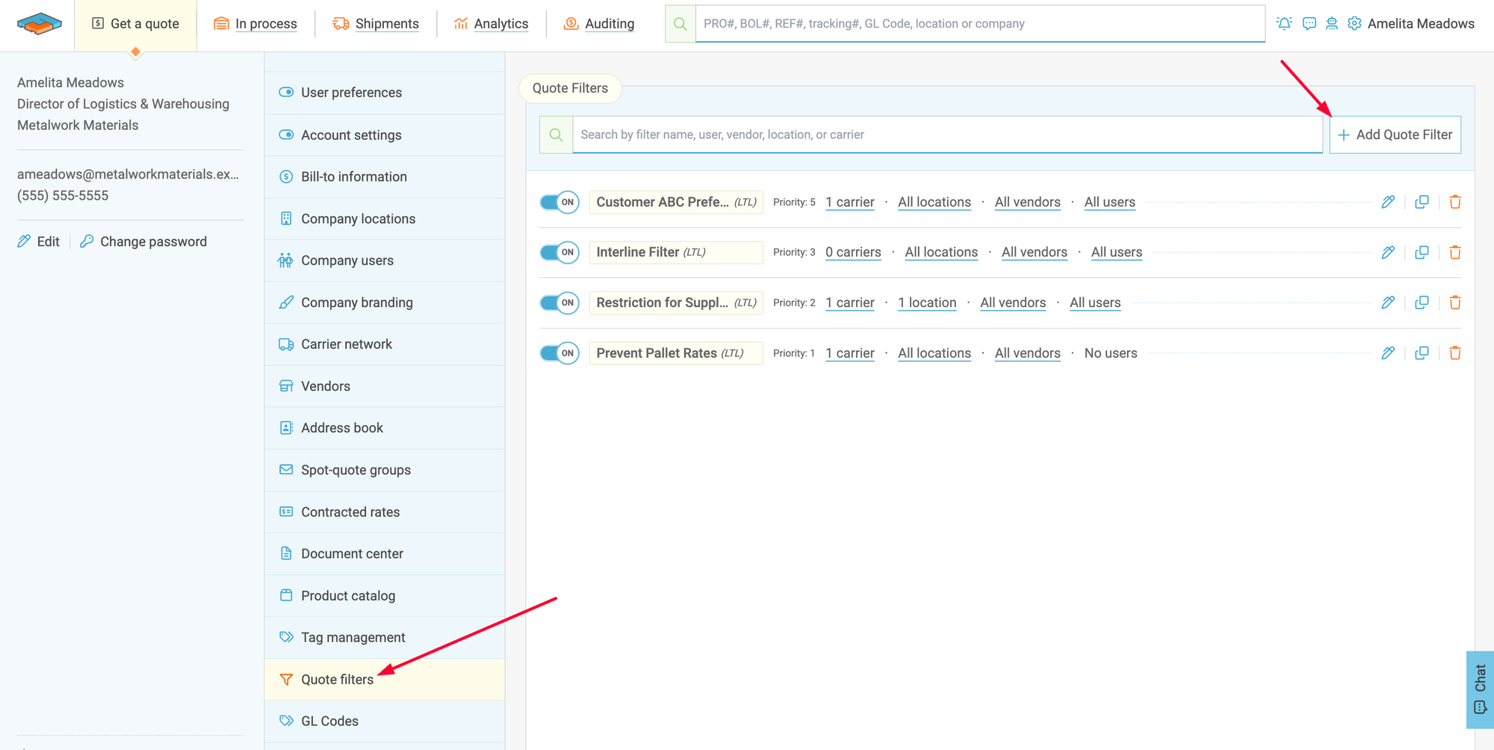The height and width of the screenshot is (750, 1494).
Task: Open the notifications bell icon
Action: pyautogui.click(x=1284, y=24)
